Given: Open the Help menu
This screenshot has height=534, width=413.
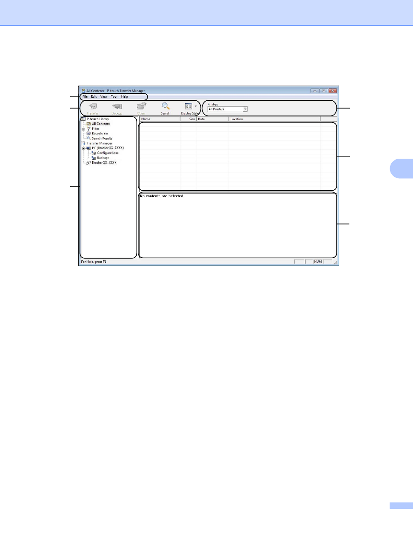Looking at the screenshot, I should click(125, 97).
